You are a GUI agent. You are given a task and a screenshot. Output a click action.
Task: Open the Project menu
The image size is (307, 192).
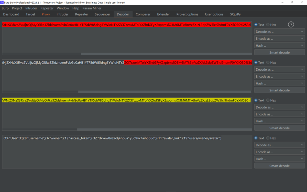pos(17,8)
